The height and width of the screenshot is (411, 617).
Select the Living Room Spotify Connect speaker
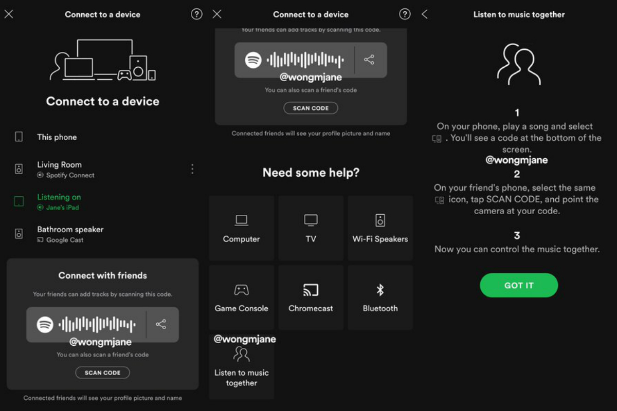tap(103, 169)
